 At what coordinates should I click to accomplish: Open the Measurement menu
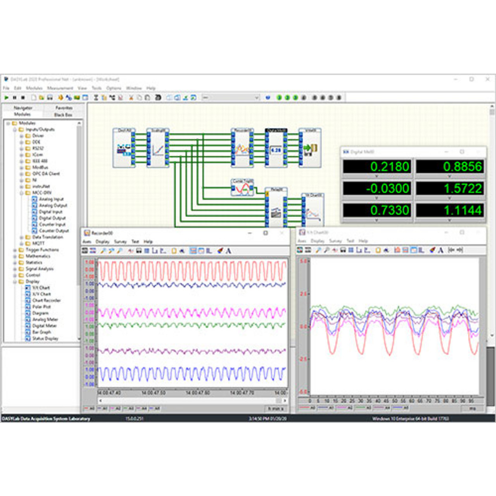(x=60, y=88)
